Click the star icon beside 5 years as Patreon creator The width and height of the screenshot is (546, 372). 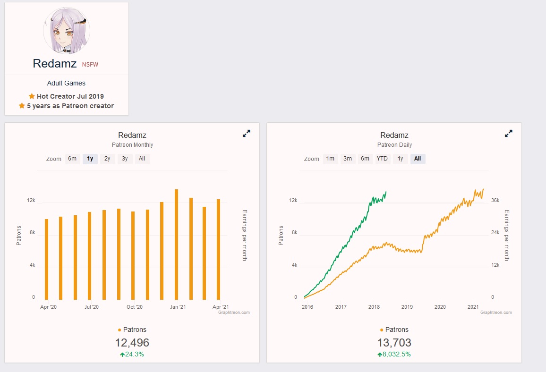point(22,105)
